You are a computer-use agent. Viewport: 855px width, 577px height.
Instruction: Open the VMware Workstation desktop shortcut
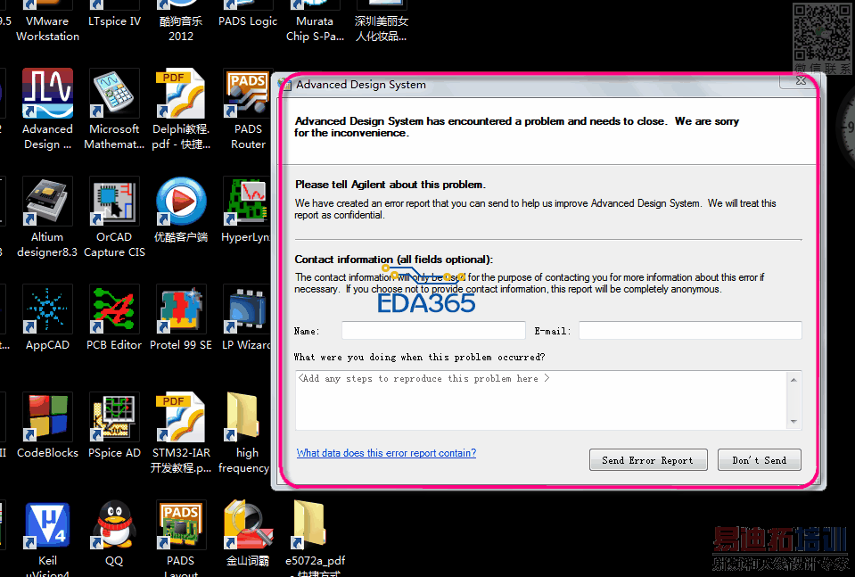(x=47, y=21)
